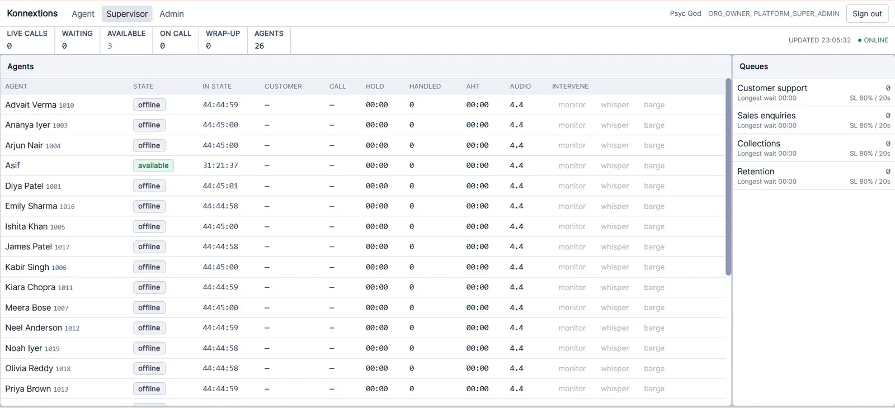Click monitor for Advait Verma
This screenshot has width=895, height=408.
[x=572, y=105]
